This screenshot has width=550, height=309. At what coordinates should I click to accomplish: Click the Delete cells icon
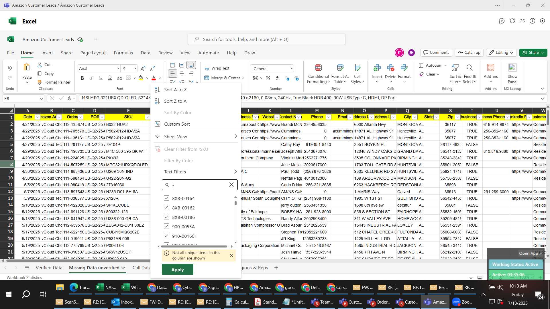(390, 68)
